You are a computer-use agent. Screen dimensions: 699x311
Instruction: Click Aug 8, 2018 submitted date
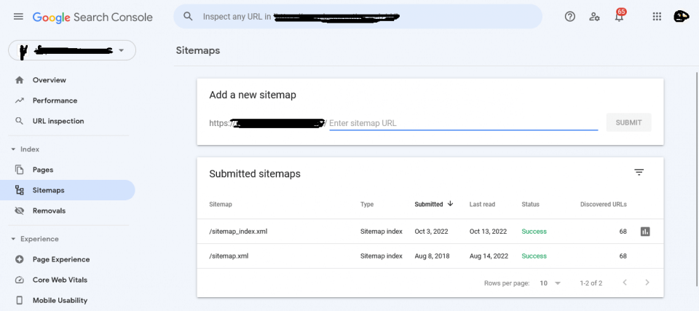[432, 256]
